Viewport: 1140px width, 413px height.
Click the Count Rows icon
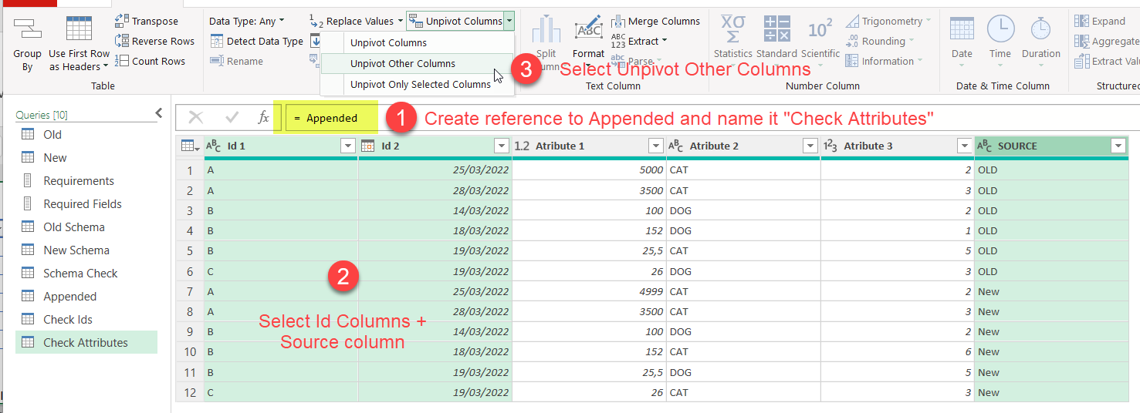point(122,62)
